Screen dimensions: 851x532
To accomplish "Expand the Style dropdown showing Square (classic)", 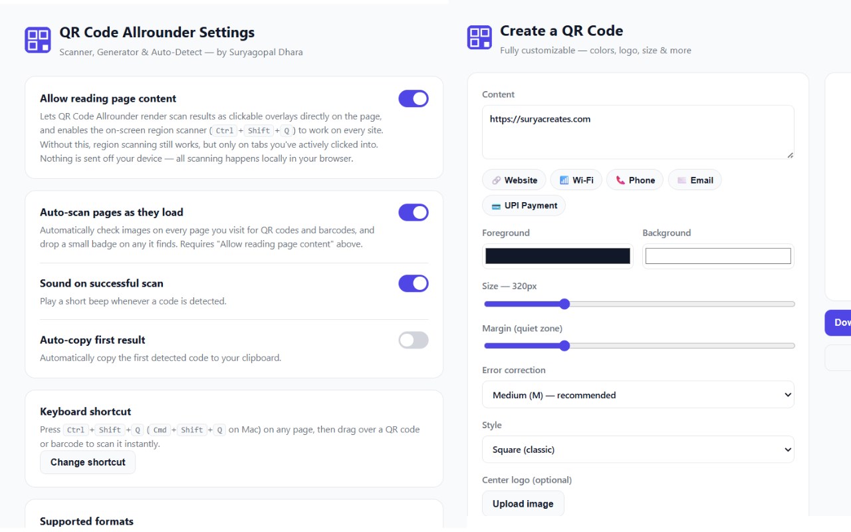I will pyautogui.click(x=638, y=450).
